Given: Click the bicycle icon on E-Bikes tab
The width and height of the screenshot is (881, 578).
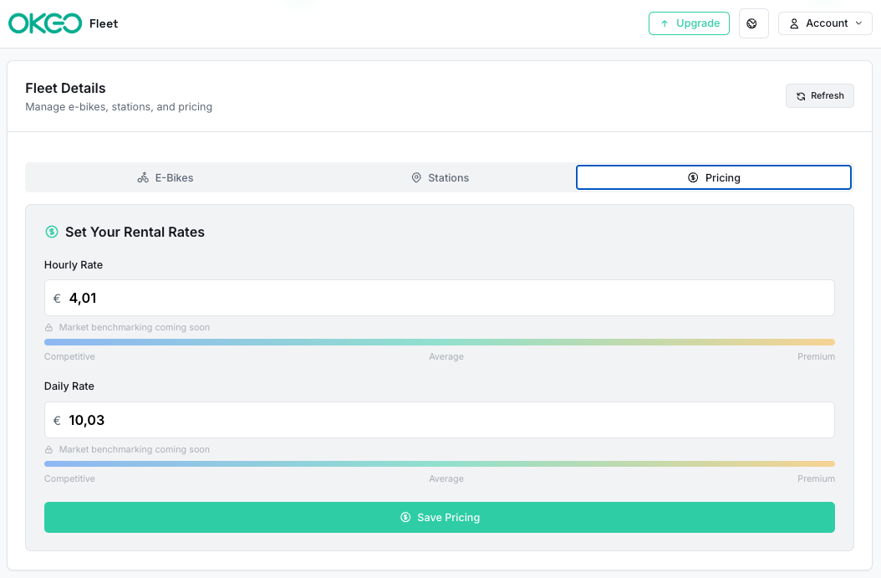Looking at the screenshot, I should [x=143, y=178].
